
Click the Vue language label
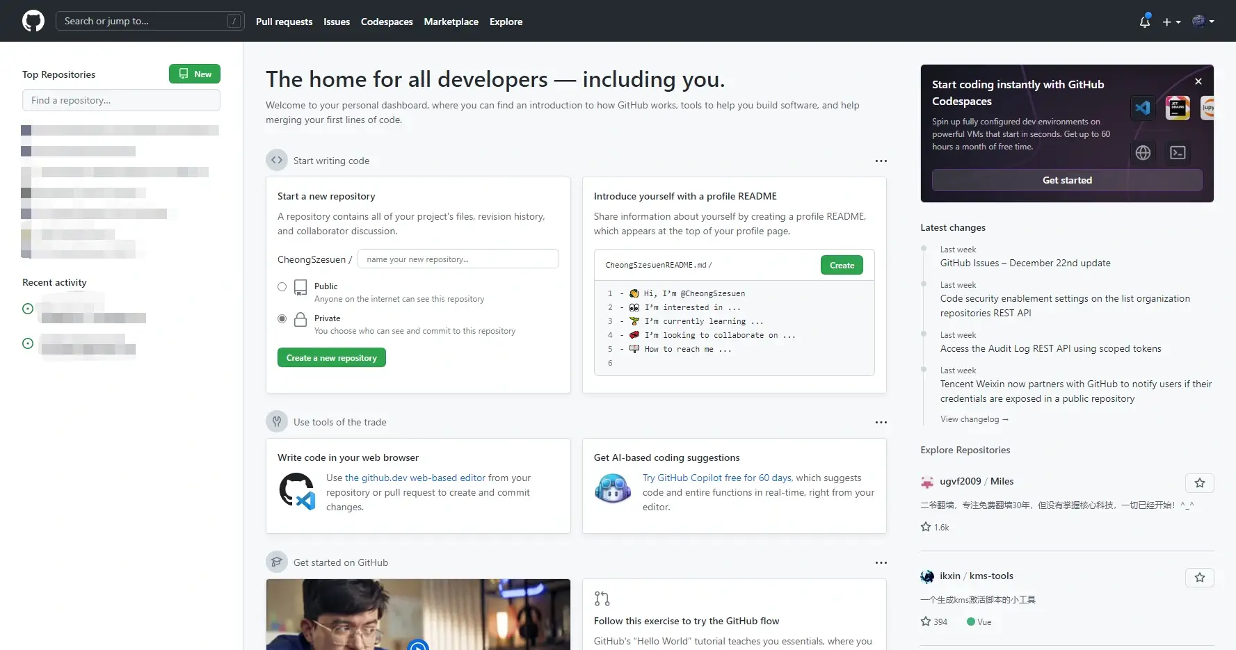pos(979,621)
